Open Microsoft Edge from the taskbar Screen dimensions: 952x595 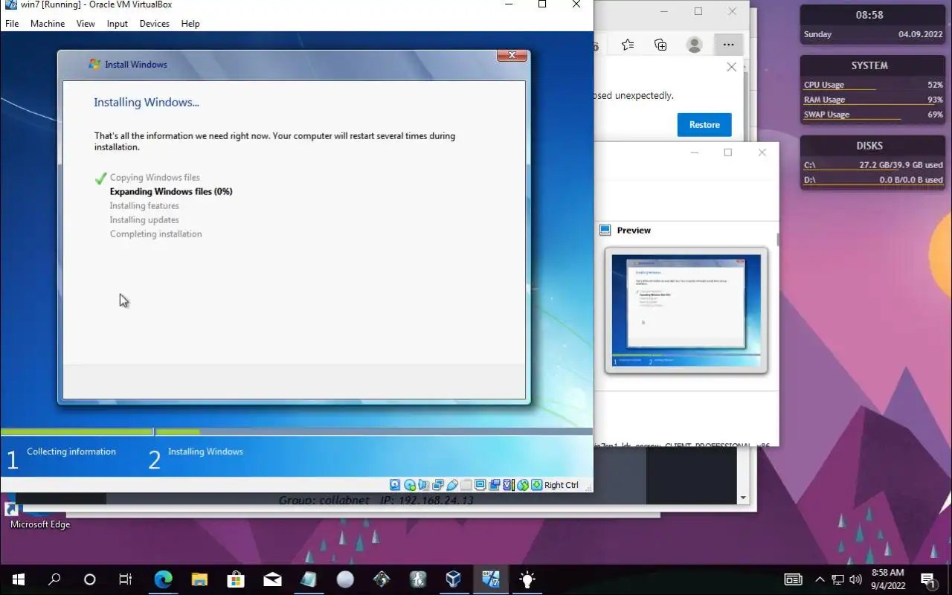coord(163,579)
